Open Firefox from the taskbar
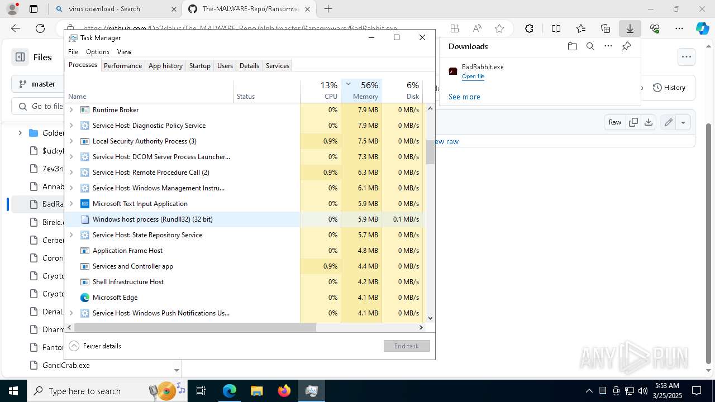 tap(284, 391)
